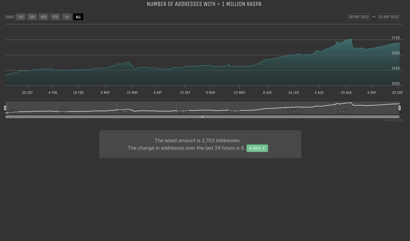Screen dimensions: 410x241
Task: Click the chart title text
Action: click(204, 4)
